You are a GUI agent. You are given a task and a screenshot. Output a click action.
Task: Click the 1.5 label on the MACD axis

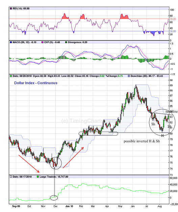172,44
